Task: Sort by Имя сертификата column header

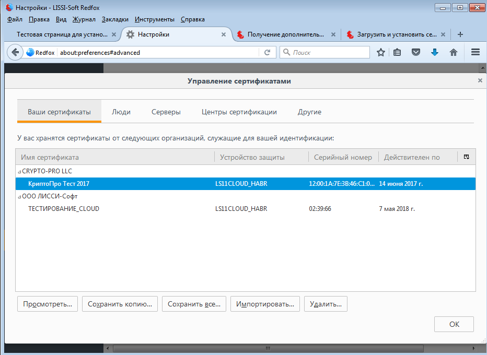Action: (x=115, y=157)
